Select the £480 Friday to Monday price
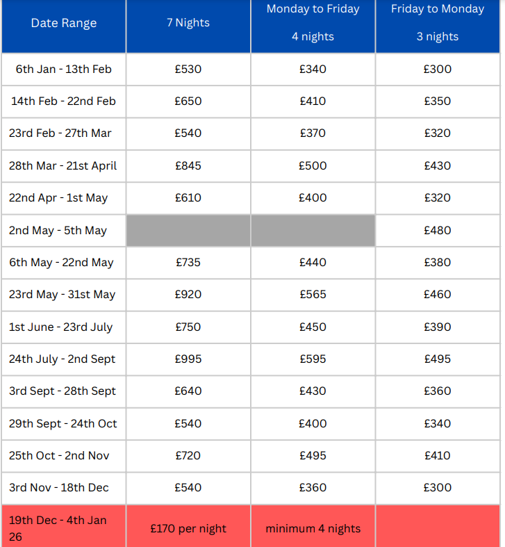 [438, 230]
